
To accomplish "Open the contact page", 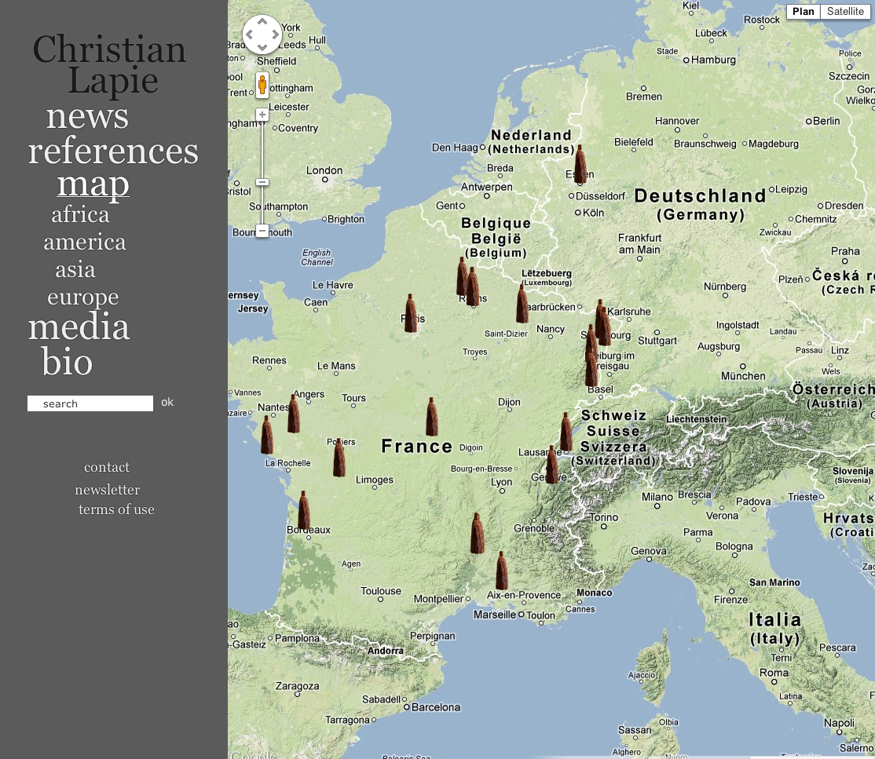I will coord(107,467).
